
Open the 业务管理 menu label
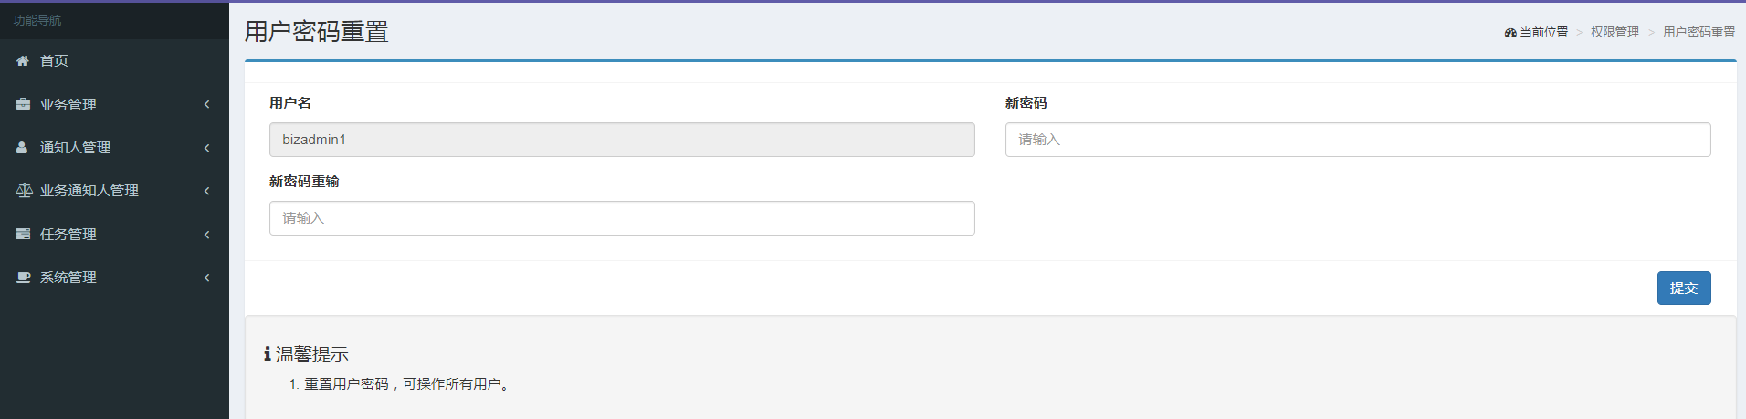[68, 104]
